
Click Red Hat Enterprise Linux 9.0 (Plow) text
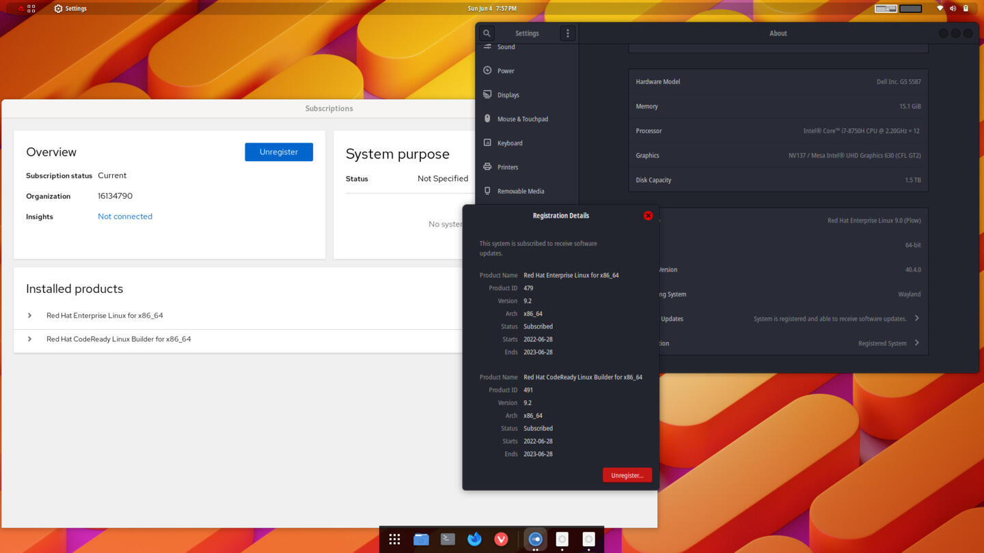(874, 221)
